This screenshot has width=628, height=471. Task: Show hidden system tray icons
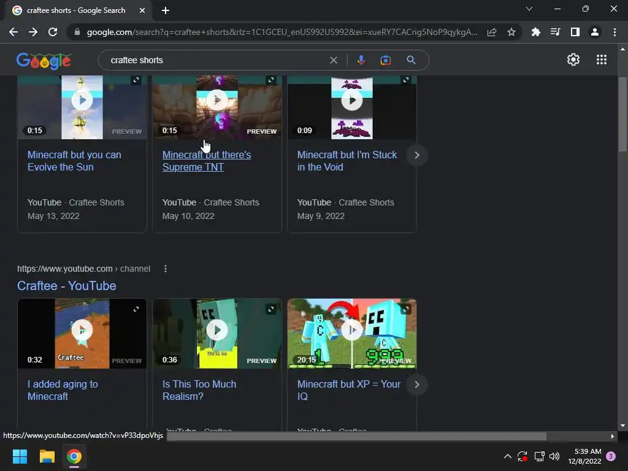[x=507, y=456]
